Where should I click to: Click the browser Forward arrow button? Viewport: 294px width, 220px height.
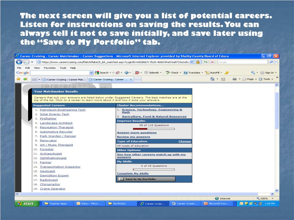(x=26, y=62)
